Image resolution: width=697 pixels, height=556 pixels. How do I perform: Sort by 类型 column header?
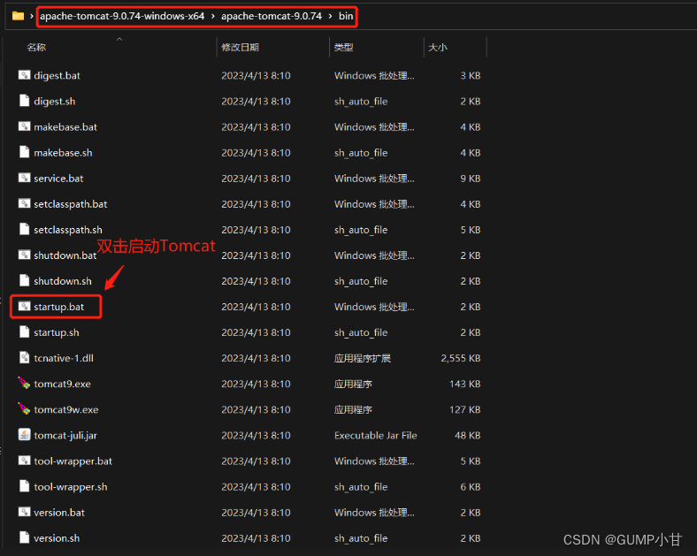343,47
